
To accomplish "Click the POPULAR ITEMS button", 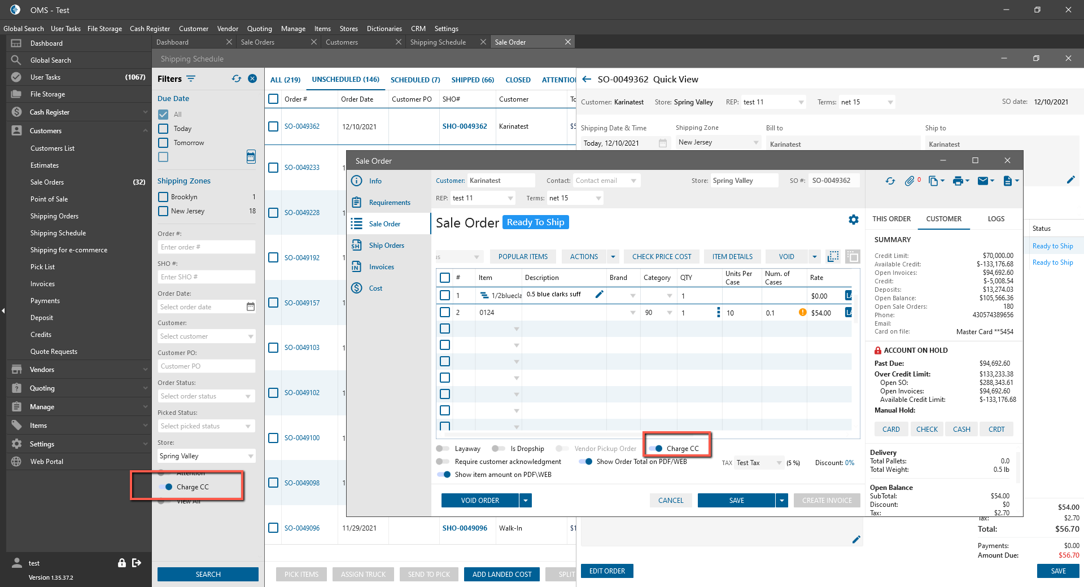I will tap(523, 257).
